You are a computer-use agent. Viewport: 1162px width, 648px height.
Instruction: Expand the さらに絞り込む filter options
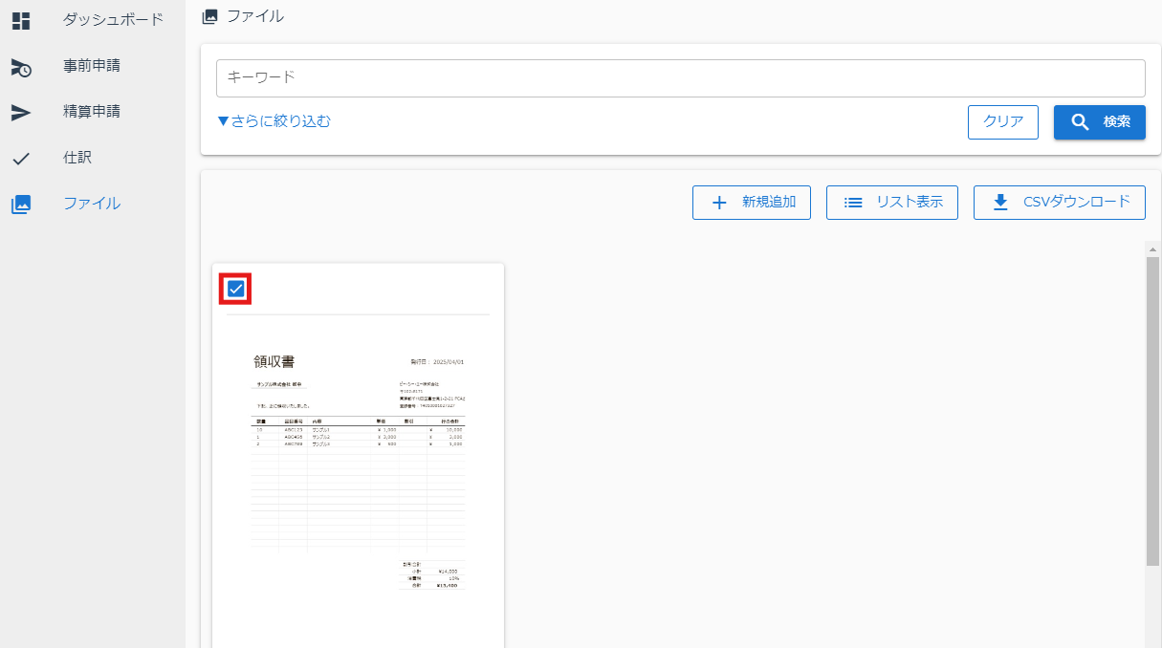[274, 121]
